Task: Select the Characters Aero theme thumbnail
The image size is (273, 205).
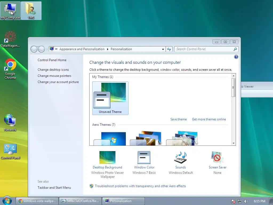Action: 182,138
